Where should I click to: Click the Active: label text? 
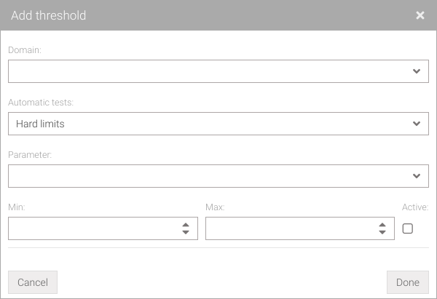(415, 207)
